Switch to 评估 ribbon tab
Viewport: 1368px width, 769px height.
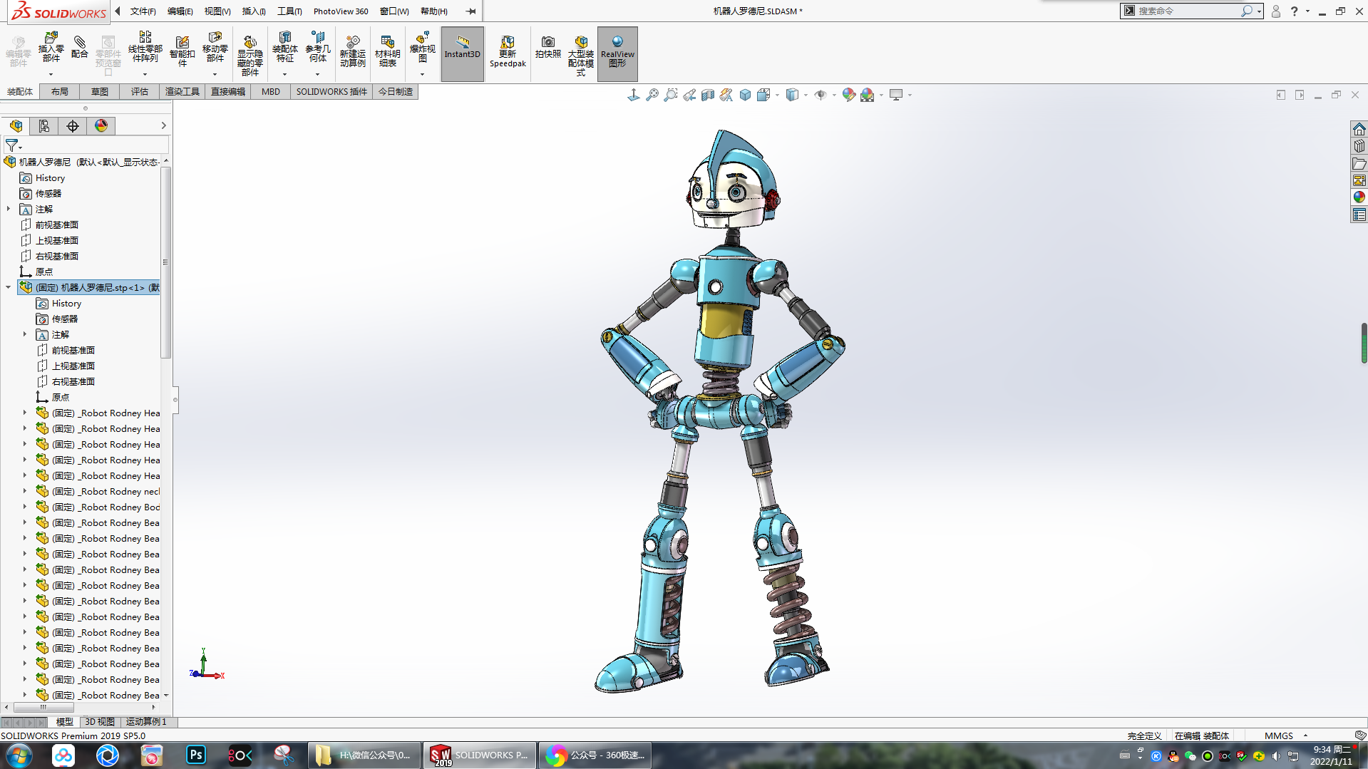[140, 91]
